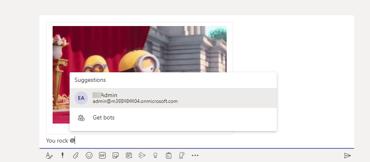Image resolution: width=370 pixels, height=162 pixels.
Task: Open the GIF picker in compose toolbar
Action: pos(102,155)
